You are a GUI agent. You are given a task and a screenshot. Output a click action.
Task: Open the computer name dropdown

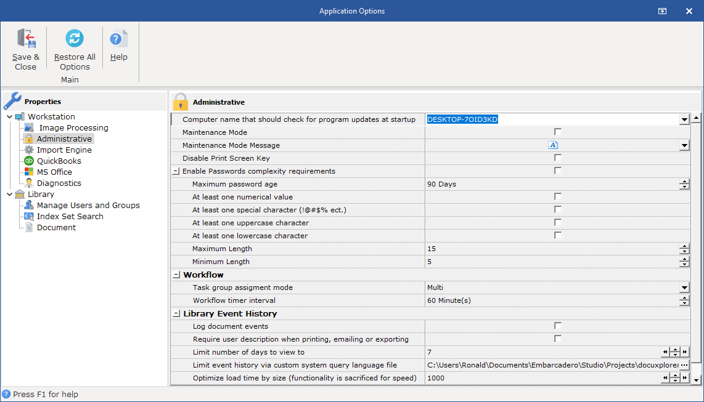point(684,119)
